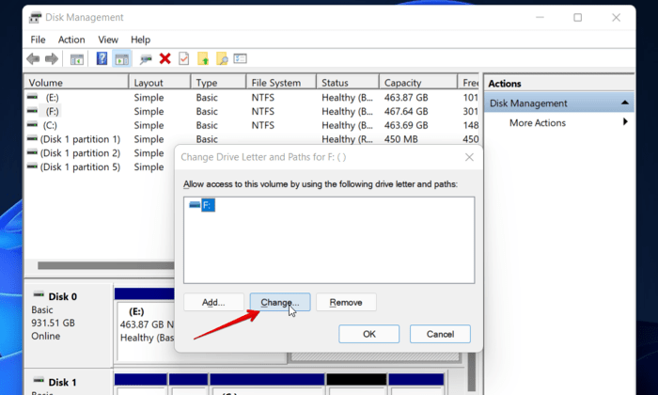Click the red X delete icon

(165, 58)
